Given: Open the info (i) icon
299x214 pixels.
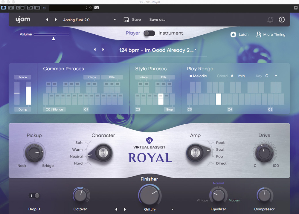Looking at the screenshot, I should [282, 20].
